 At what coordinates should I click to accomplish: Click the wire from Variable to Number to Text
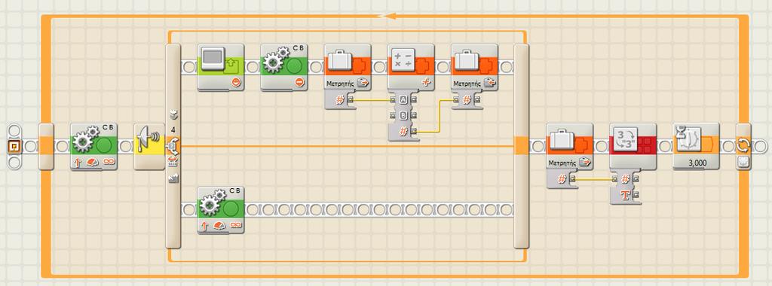(593, 179)
